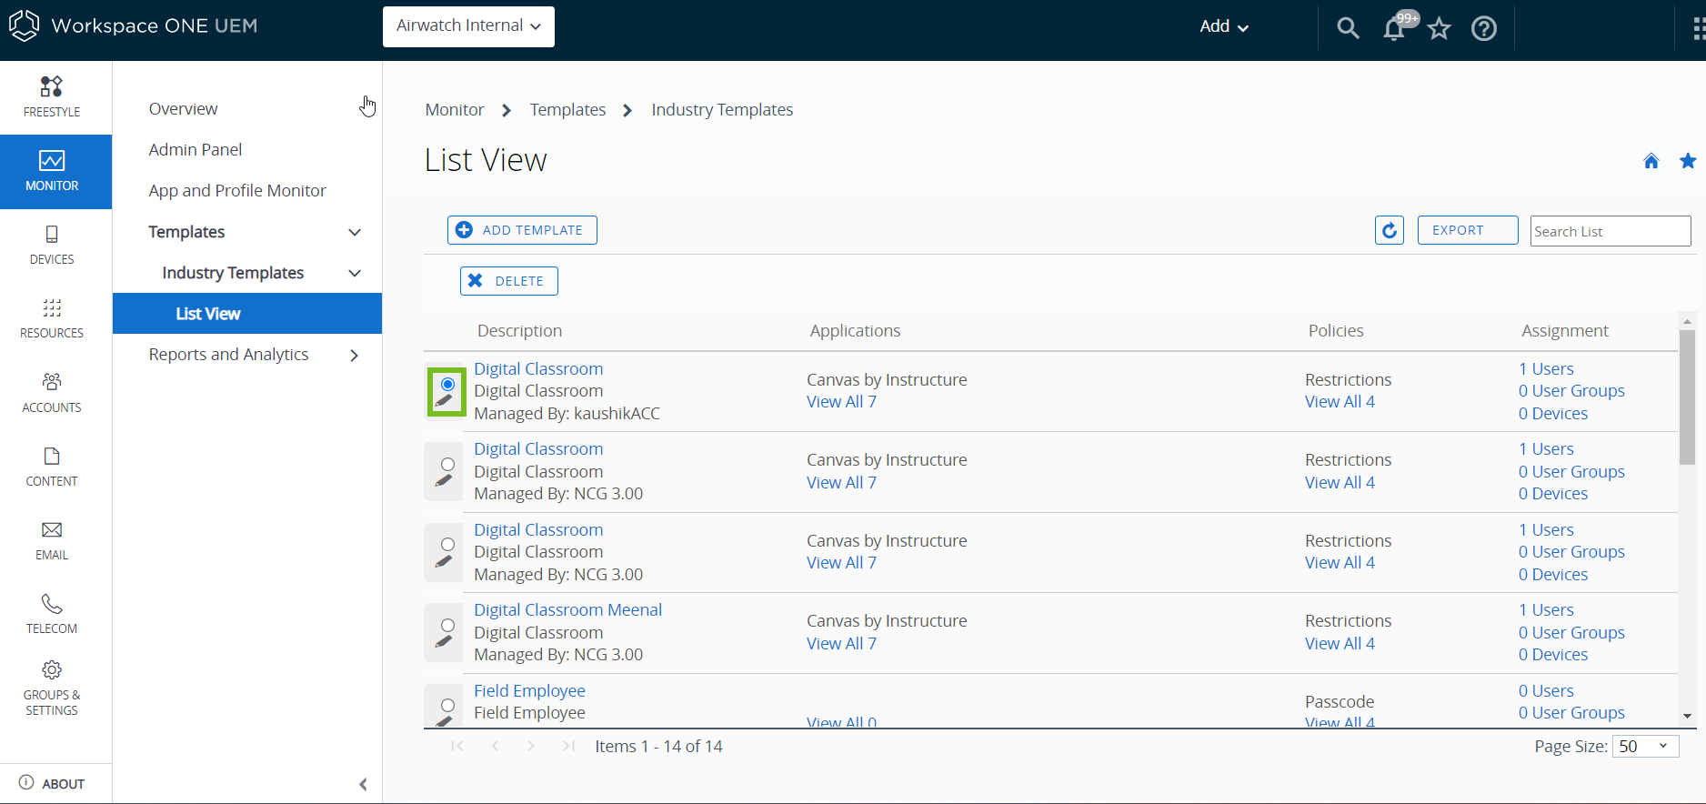Open the Overview menu item
Viewport: 1706px width, 804px height.
(183, 108)
